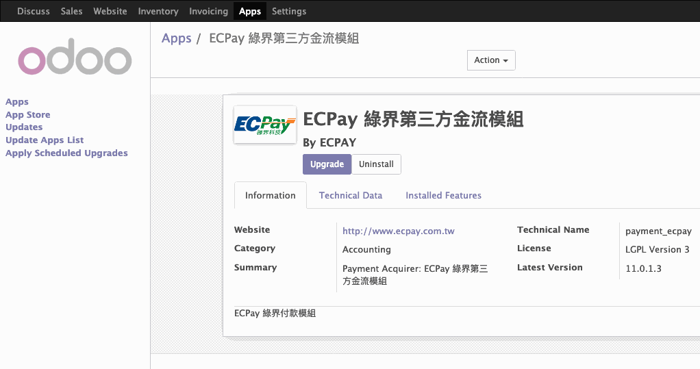
Task: Open the Installed Features tab
Action: 443,195
